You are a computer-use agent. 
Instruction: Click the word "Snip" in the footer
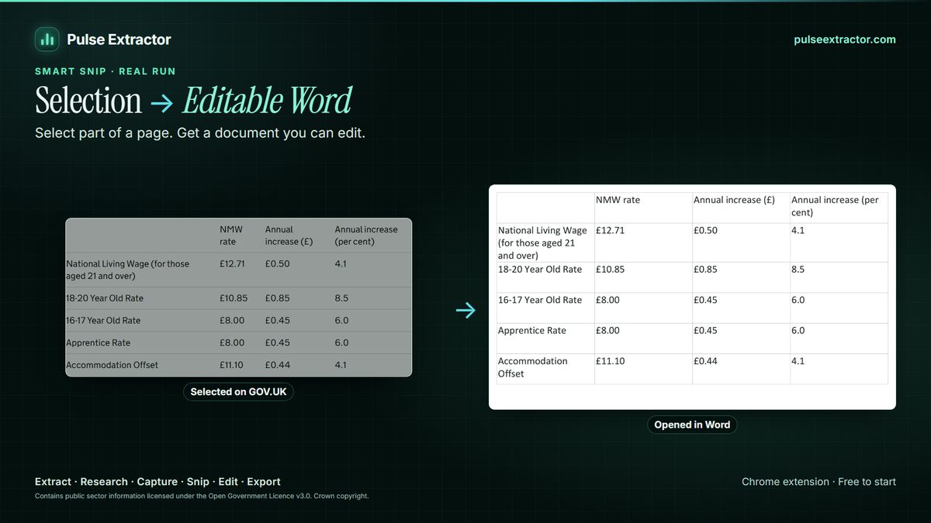[198, 482]
